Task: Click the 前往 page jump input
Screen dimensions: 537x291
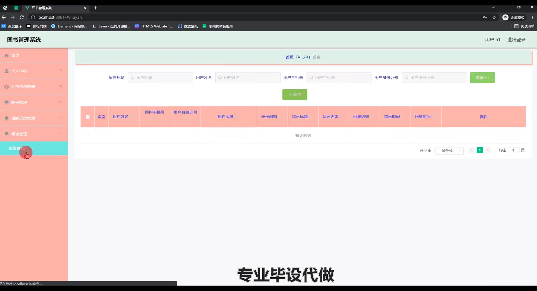Action: point(513,150)
